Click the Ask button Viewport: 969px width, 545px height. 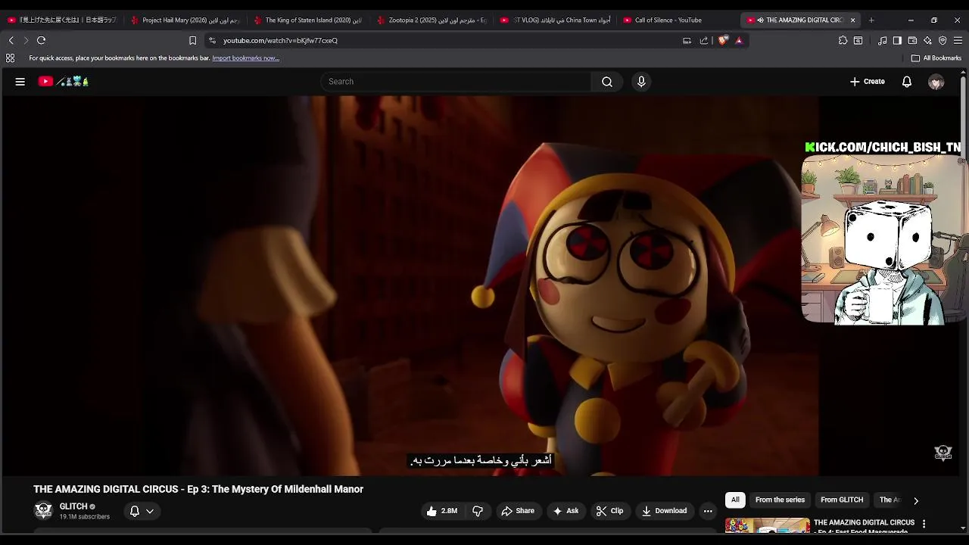coord(566,511)
